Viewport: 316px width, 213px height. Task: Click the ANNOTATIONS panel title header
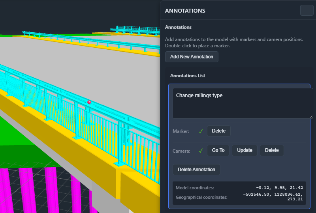[x=185, y=11]
